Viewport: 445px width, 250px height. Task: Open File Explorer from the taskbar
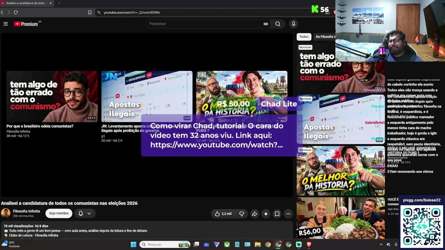coord(258,244)
